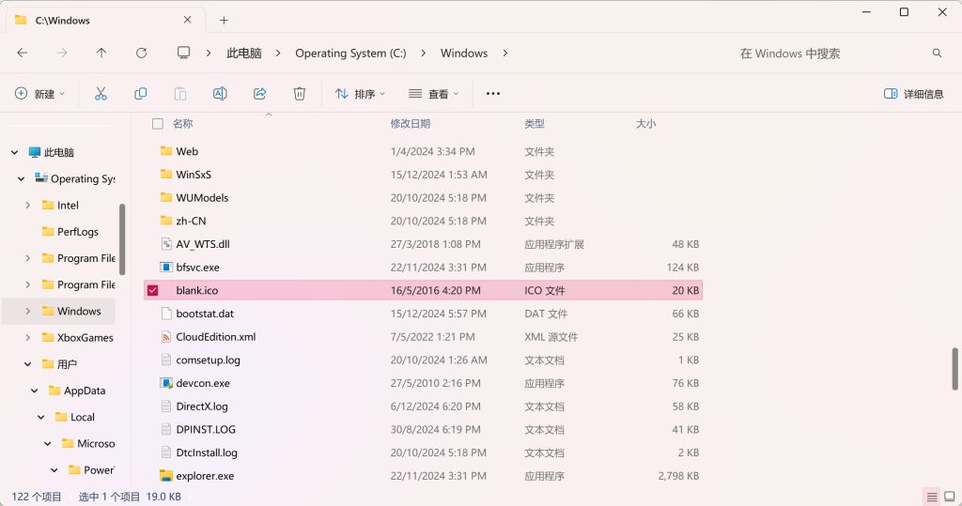Click the computer monitor icon in address bar

183,54
